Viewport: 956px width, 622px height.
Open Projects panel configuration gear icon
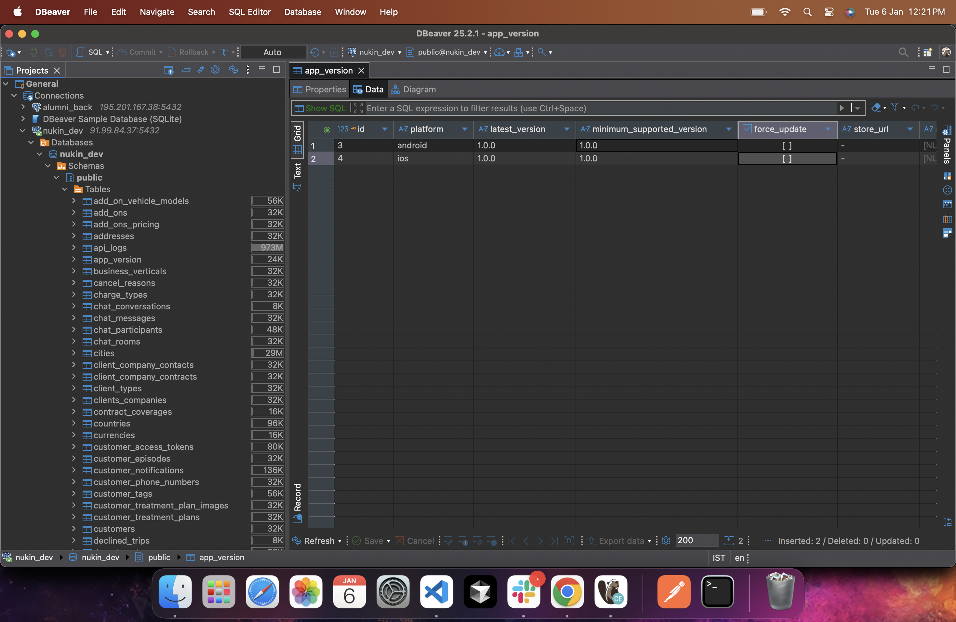coord(215,70)
